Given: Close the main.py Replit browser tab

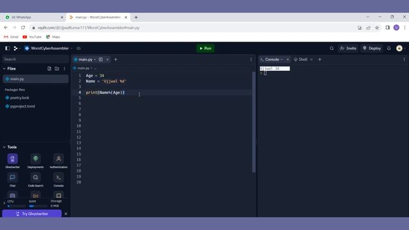Looking at the screenshot, I should click(x=126, y=17).
